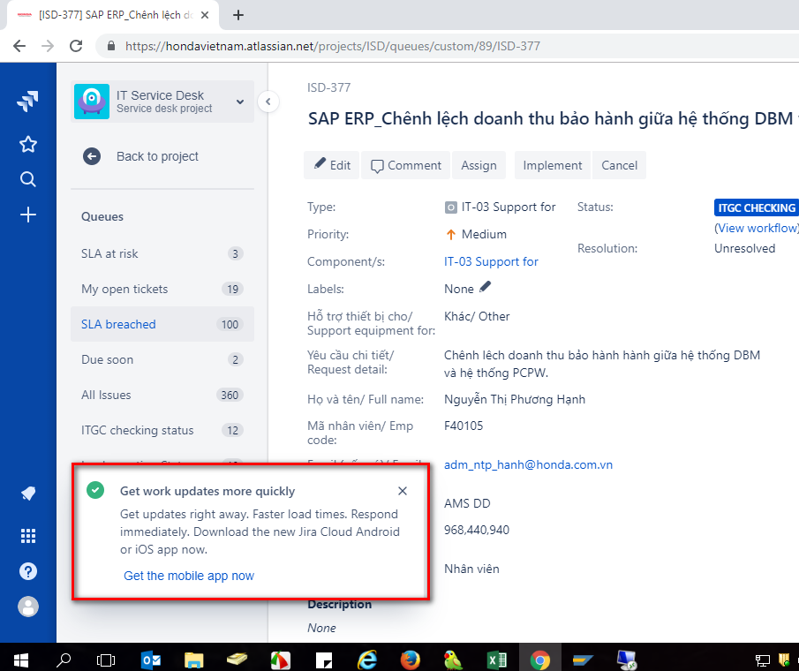Click the Unresolved resolution value
This screenshot has width=799, height=671.
click(744, 249)
